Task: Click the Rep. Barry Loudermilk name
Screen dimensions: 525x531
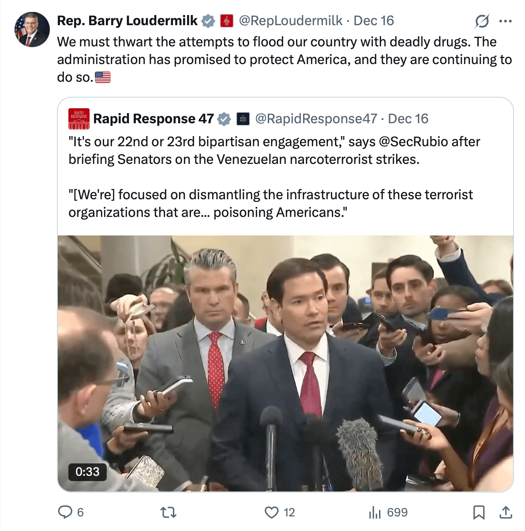Action: [x=127, y=21]
